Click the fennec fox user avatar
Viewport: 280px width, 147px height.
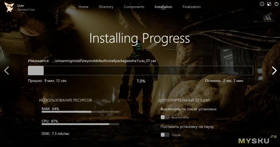pyautogui.click(x=9, y=7)
